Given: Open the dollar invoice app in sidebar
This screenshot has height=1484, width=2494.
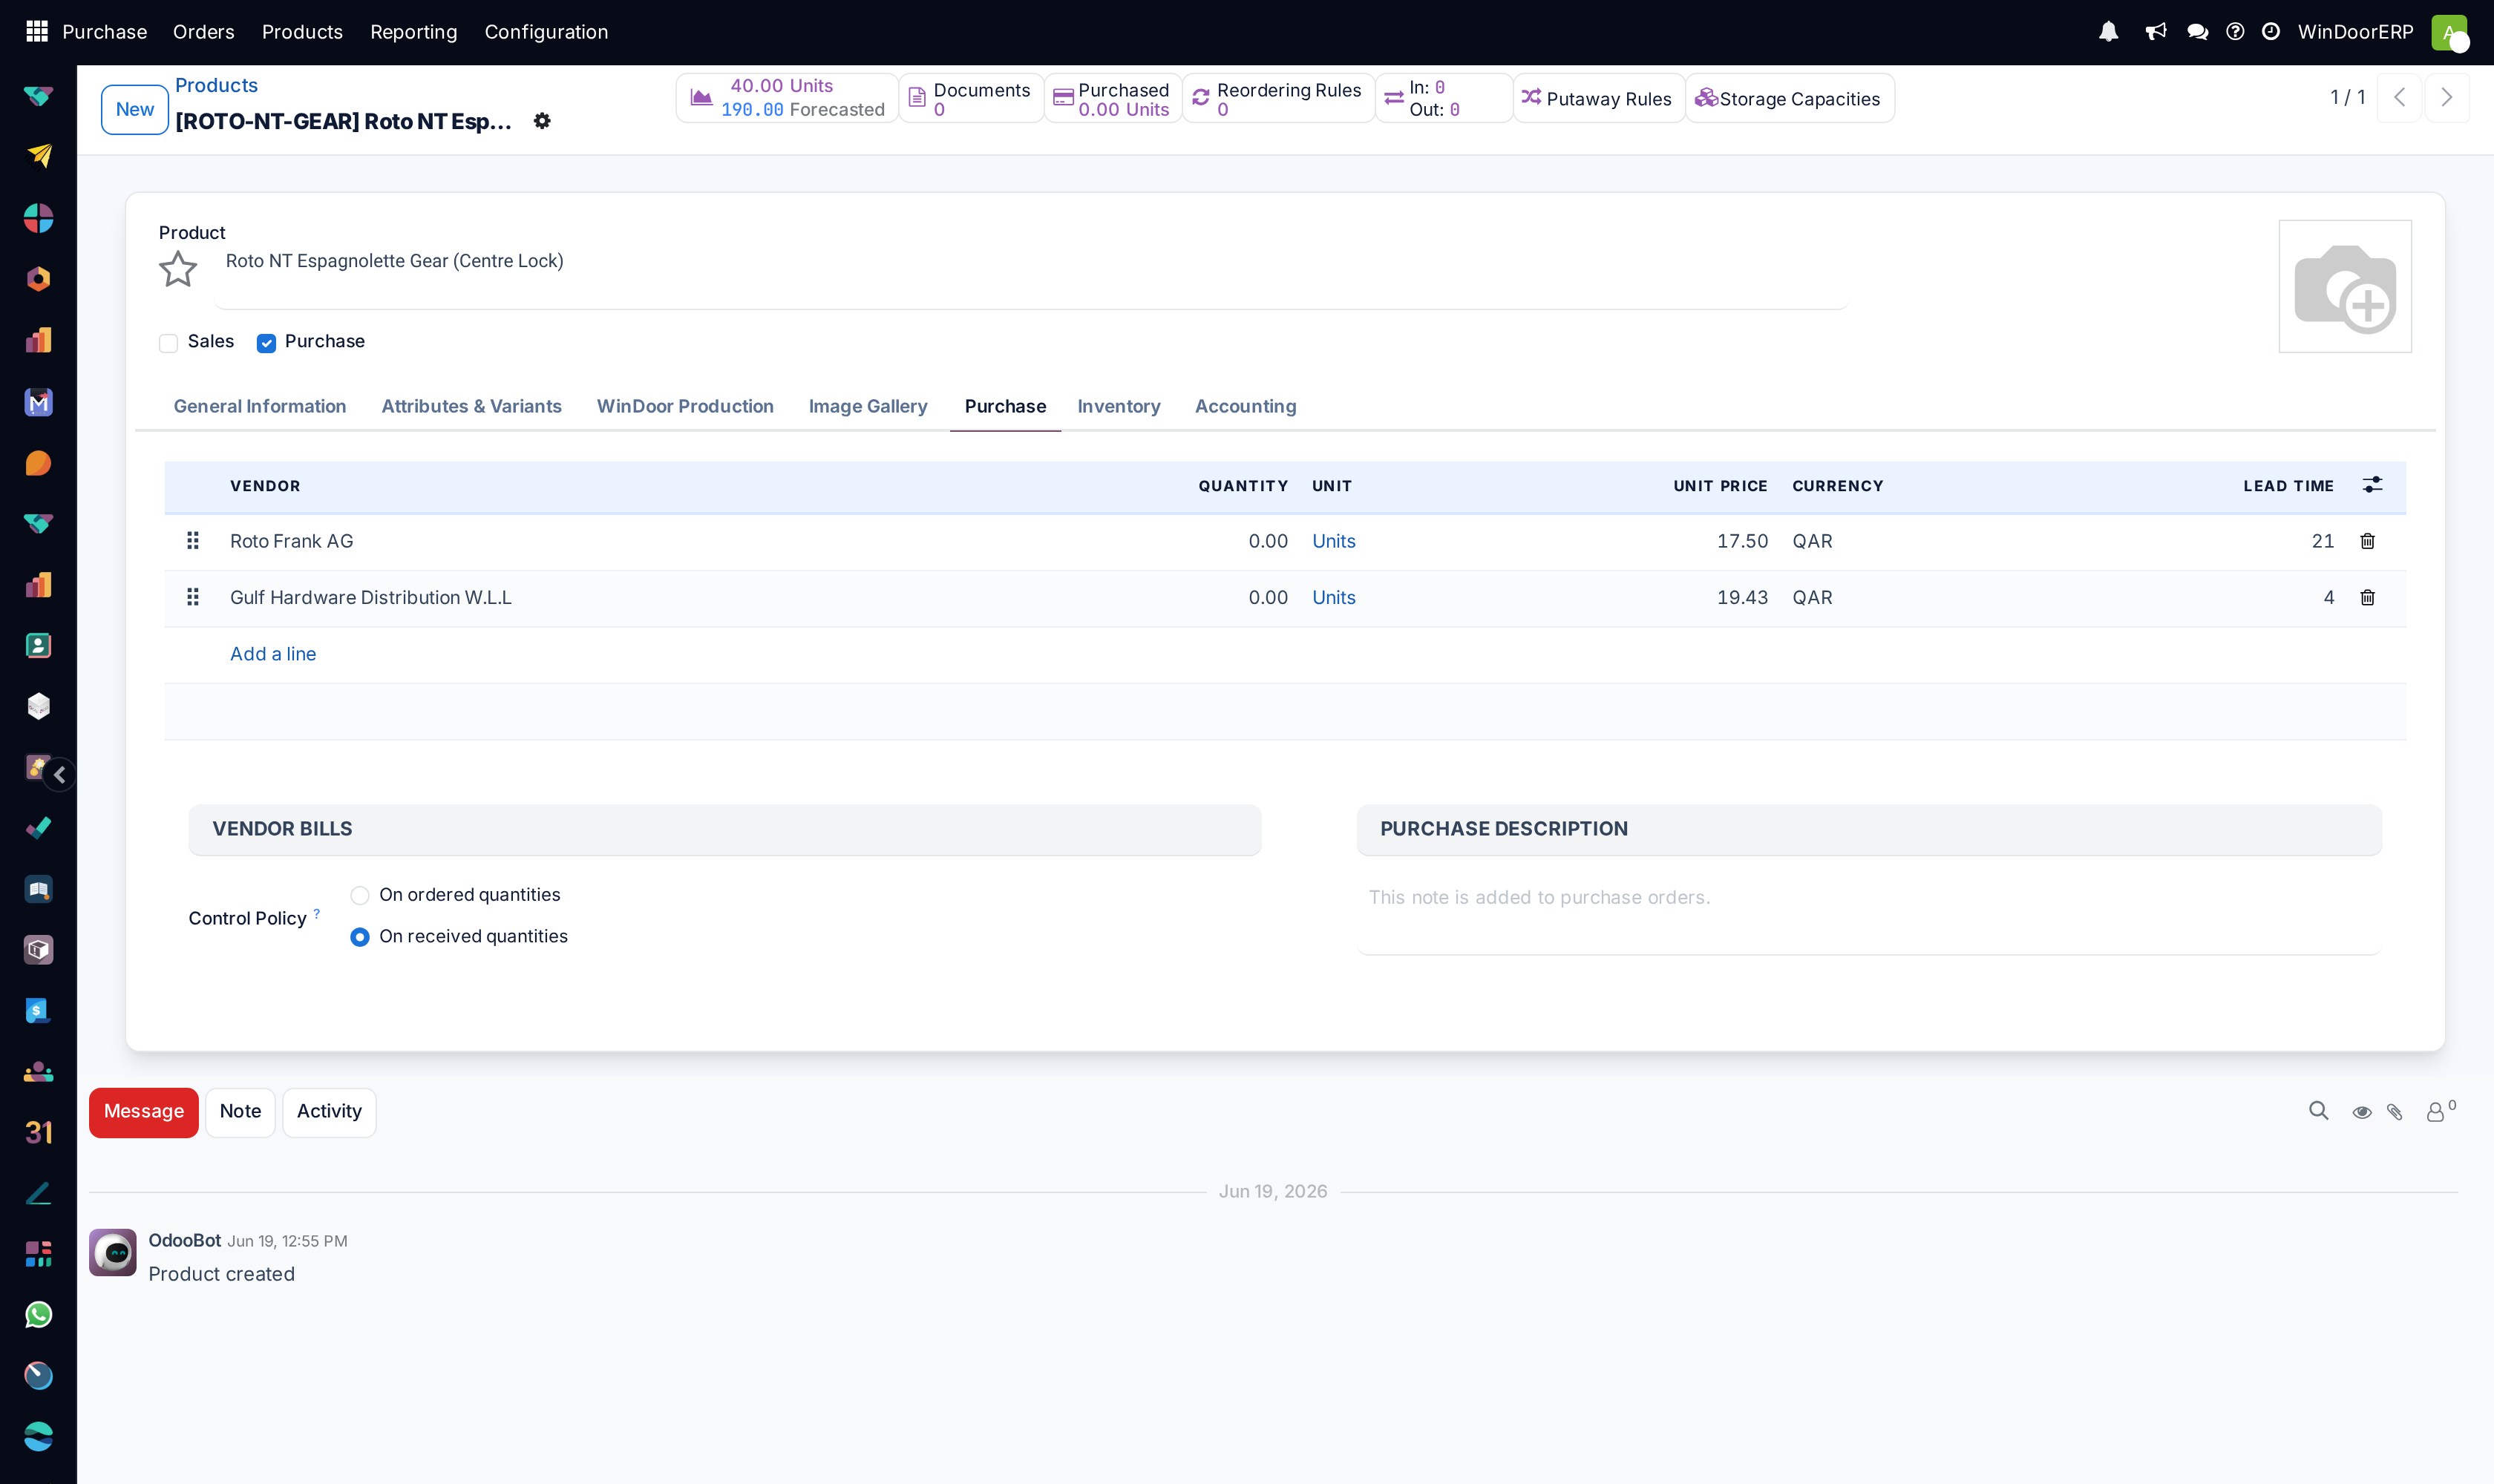Looking at the screenshot, I should (x=38, y=1010).
